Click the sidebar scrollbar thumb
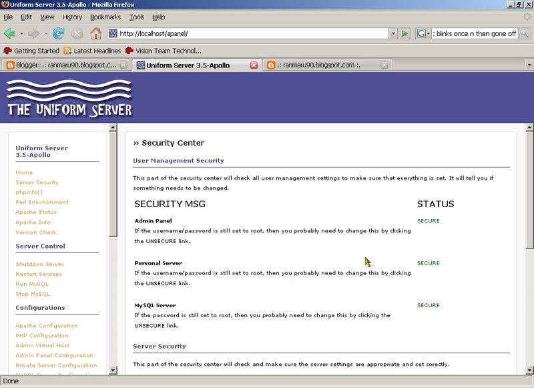 tap(113, 184)
